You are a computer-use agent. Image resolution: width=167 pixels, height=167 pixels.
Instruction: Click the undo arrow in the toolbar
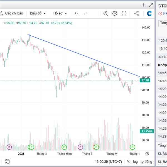click(x=77, y=13)
